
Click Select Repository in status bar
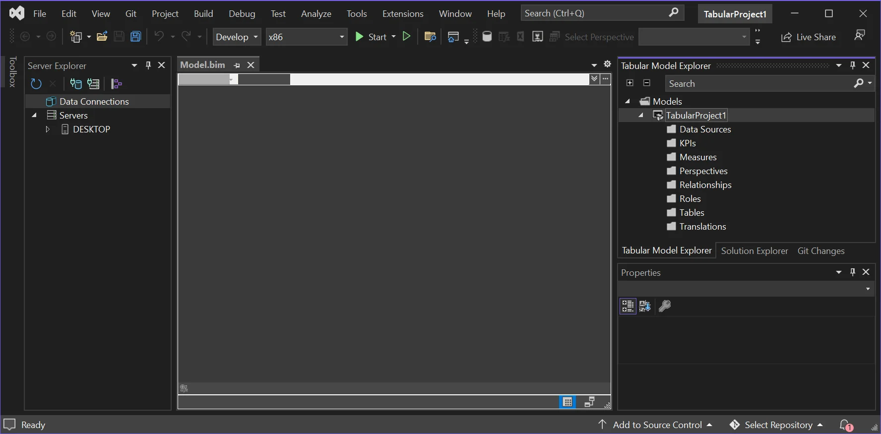[x=776, y=425]
